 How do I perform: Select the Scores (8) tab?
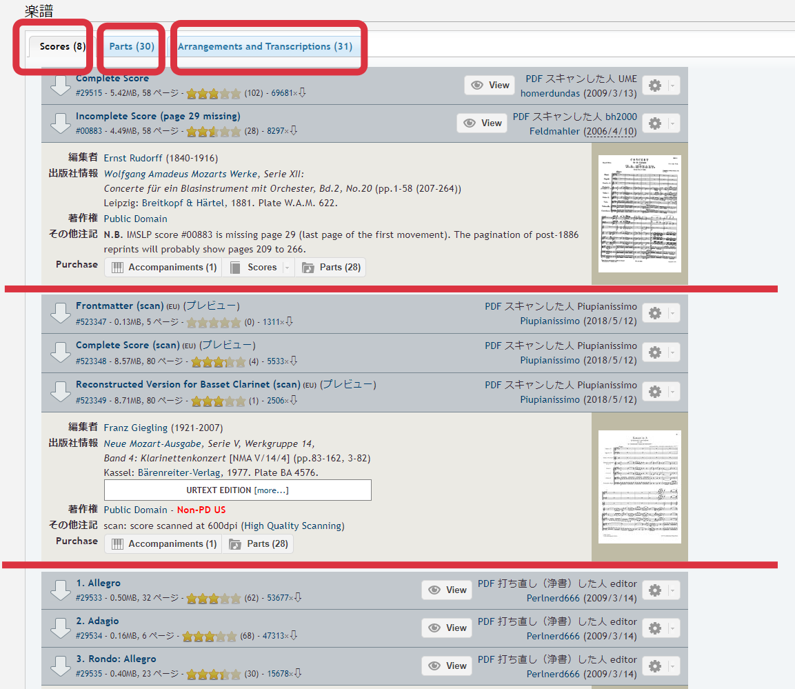(x=62, y=47)
